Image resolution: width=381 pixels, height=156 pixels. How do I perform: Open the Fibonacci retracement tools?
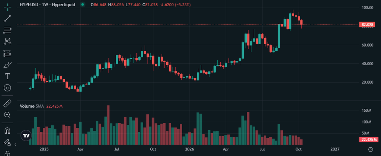tap(7, 30)
